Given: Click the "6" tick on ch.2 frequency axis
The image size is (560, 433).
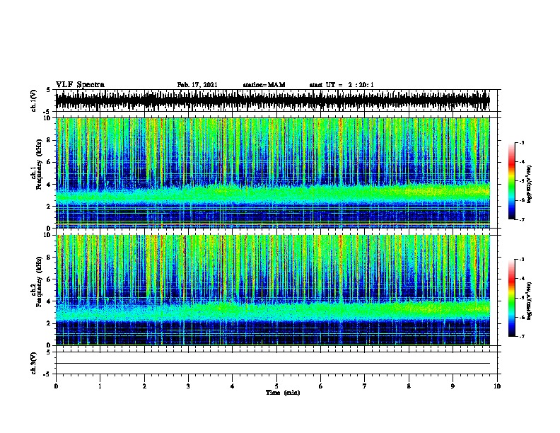Looking at the screenshot, I should 49,279.
